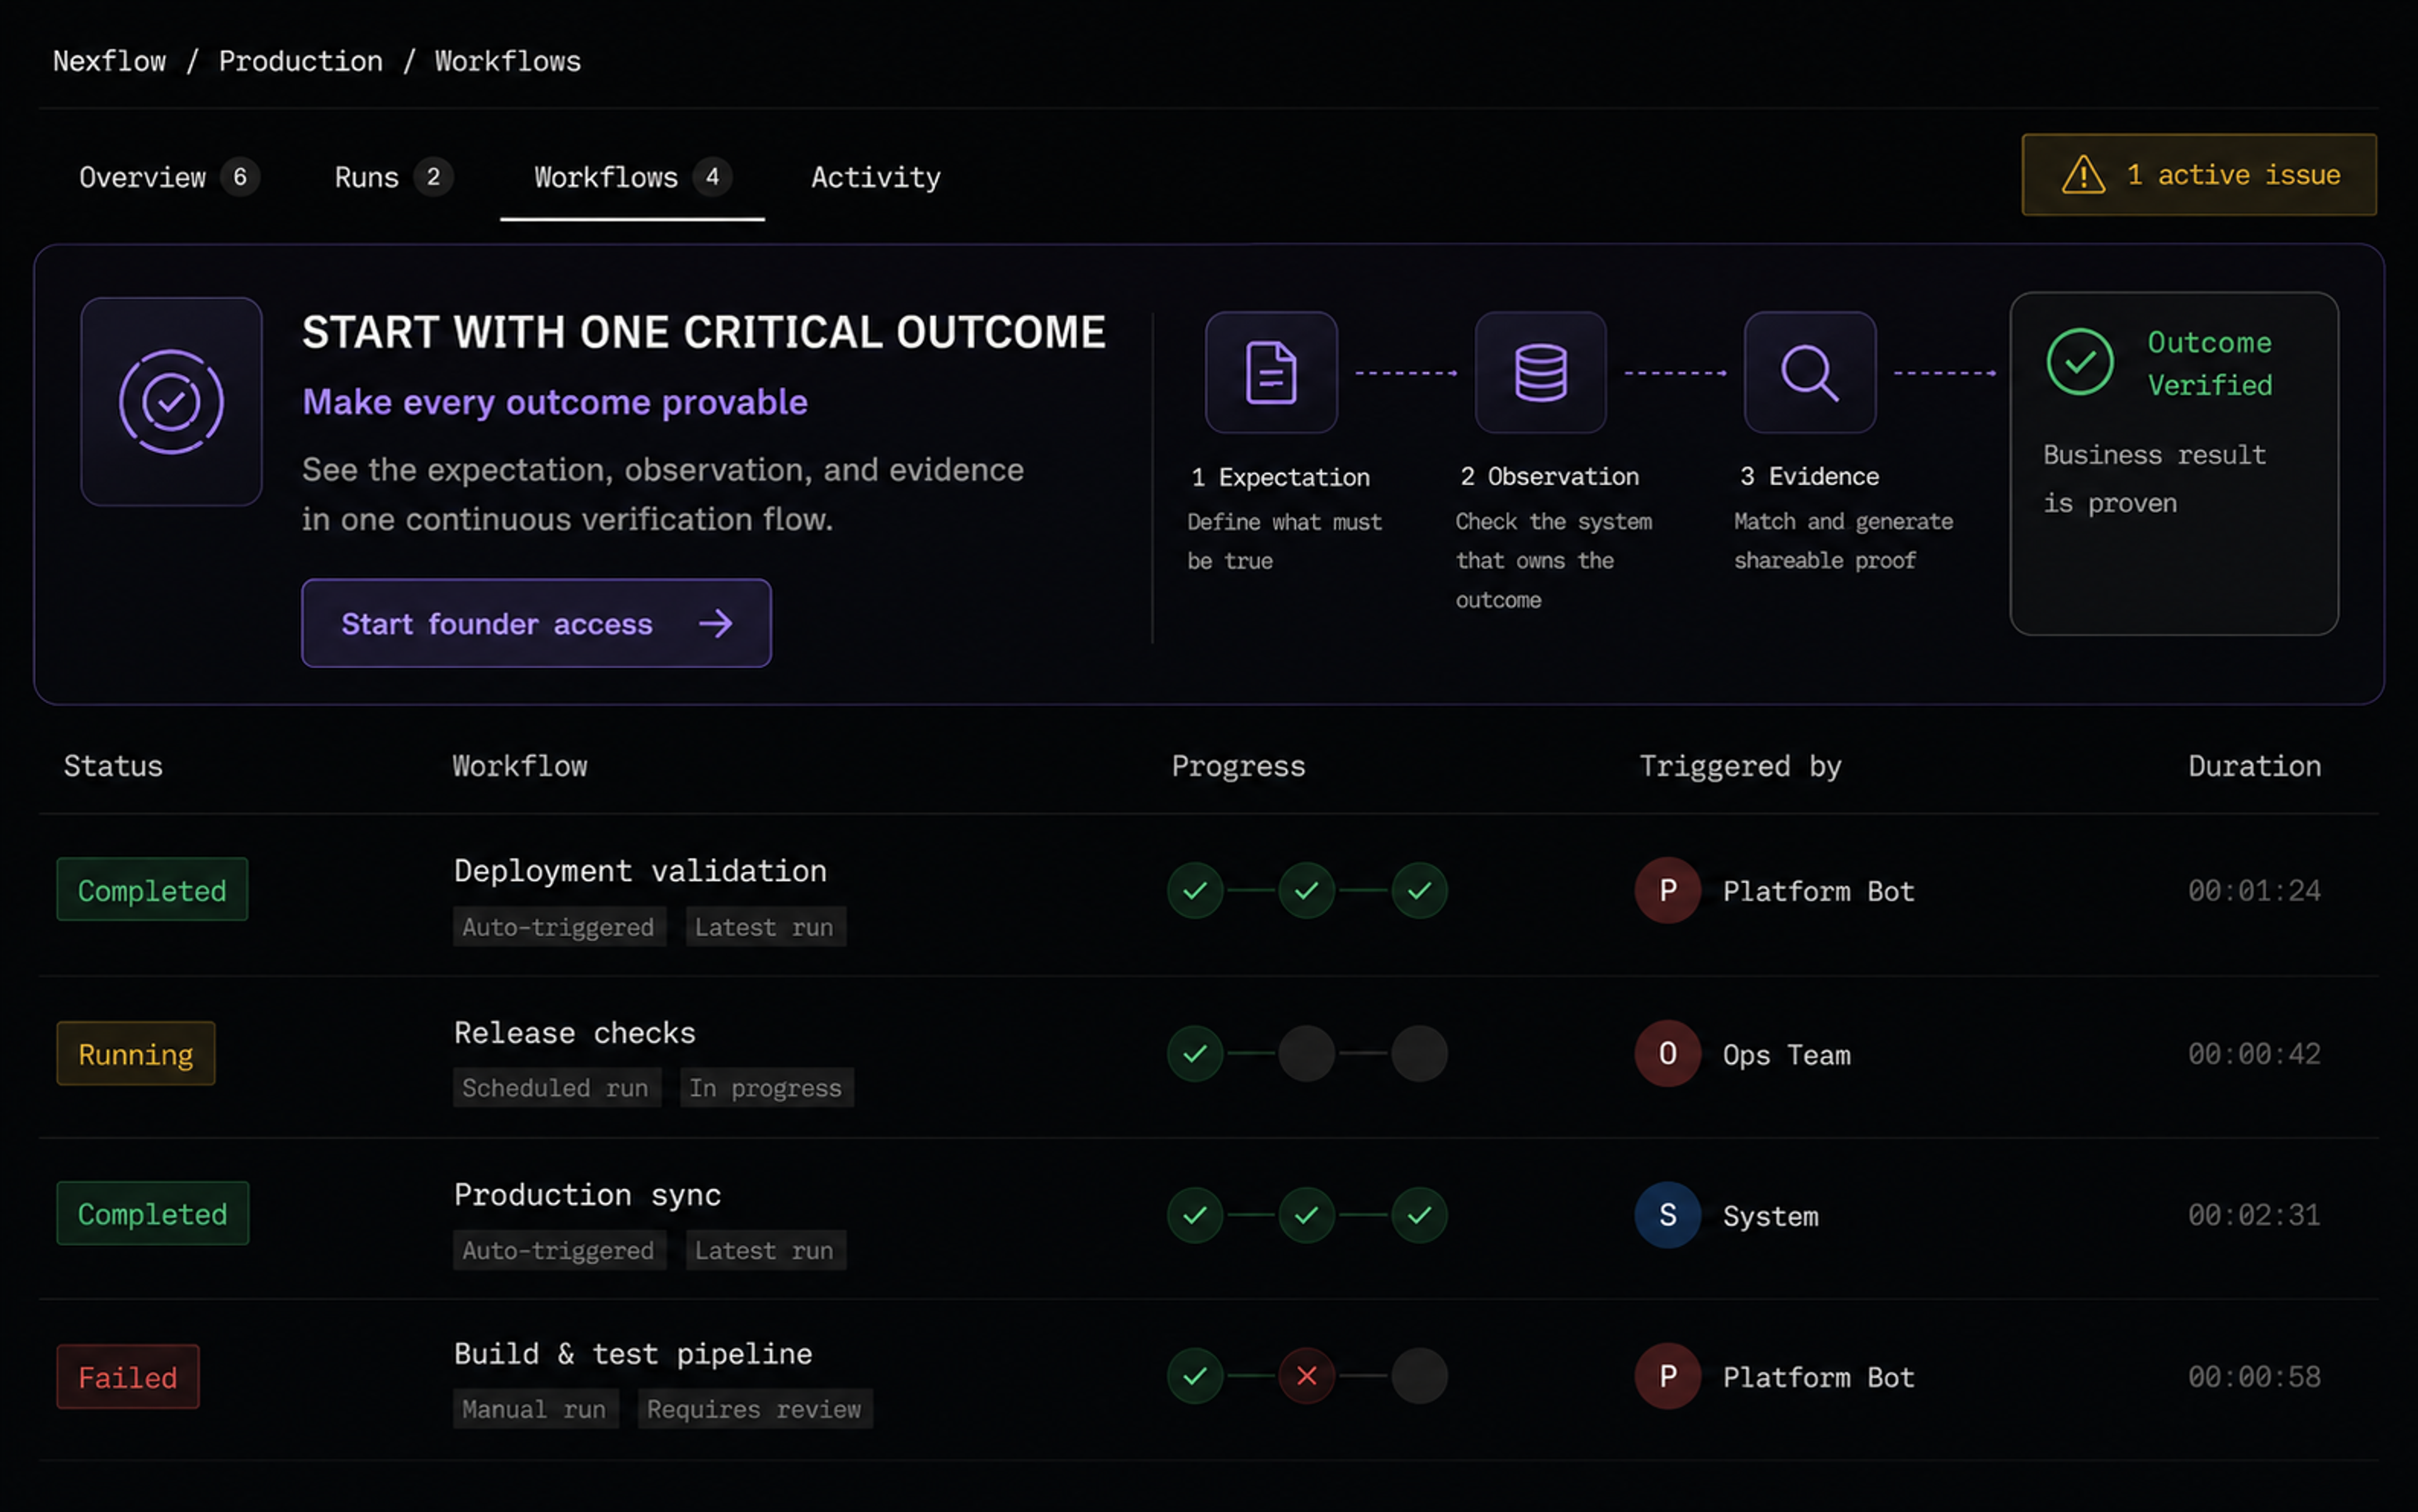This screenshot has height=1512, width=2418.
Task: Click the System avatar
Action: 1667,1215
